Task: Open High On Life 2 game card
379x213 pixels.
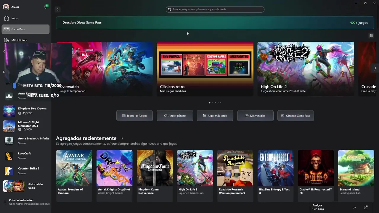Action: 195,176
